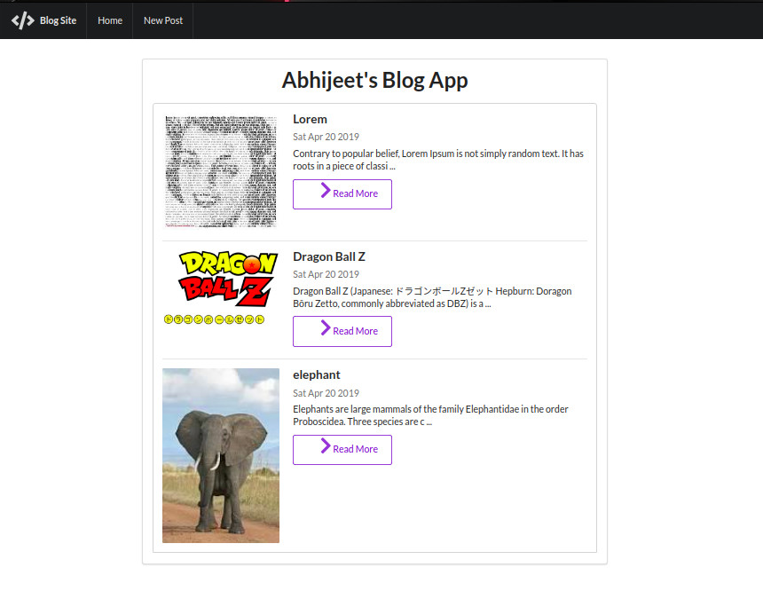Screen dimensions: 763x591
Task: Click the date under the Lorem title
Action: [326, 137]
